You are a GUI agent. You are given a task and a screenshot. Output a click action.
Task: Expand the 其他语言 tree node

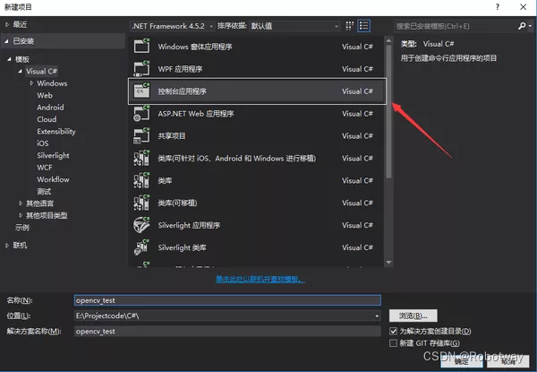(21, 203)
